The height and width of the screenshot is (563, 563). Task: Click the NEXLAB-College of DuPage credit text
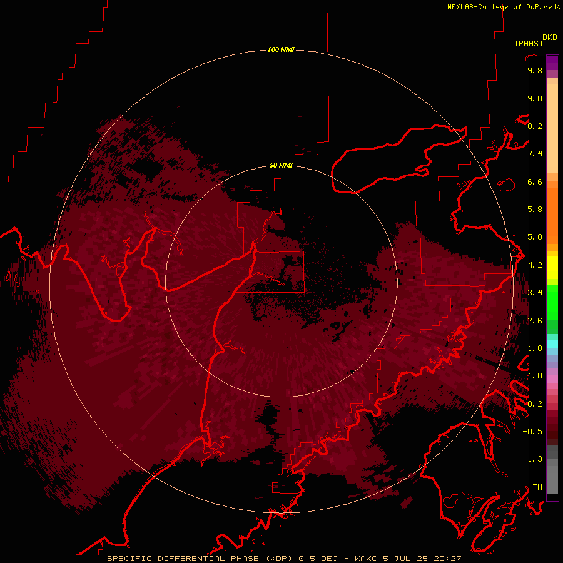point(500,7)
